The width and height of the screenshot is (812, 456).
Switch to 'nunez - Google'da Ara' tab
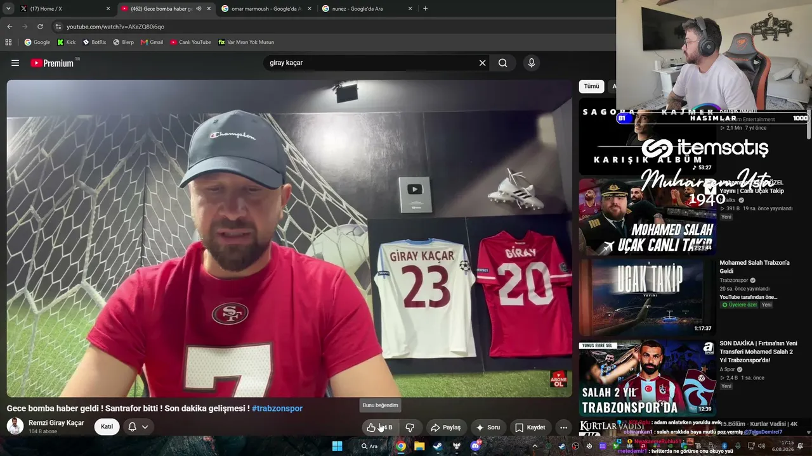click(367, 9)
